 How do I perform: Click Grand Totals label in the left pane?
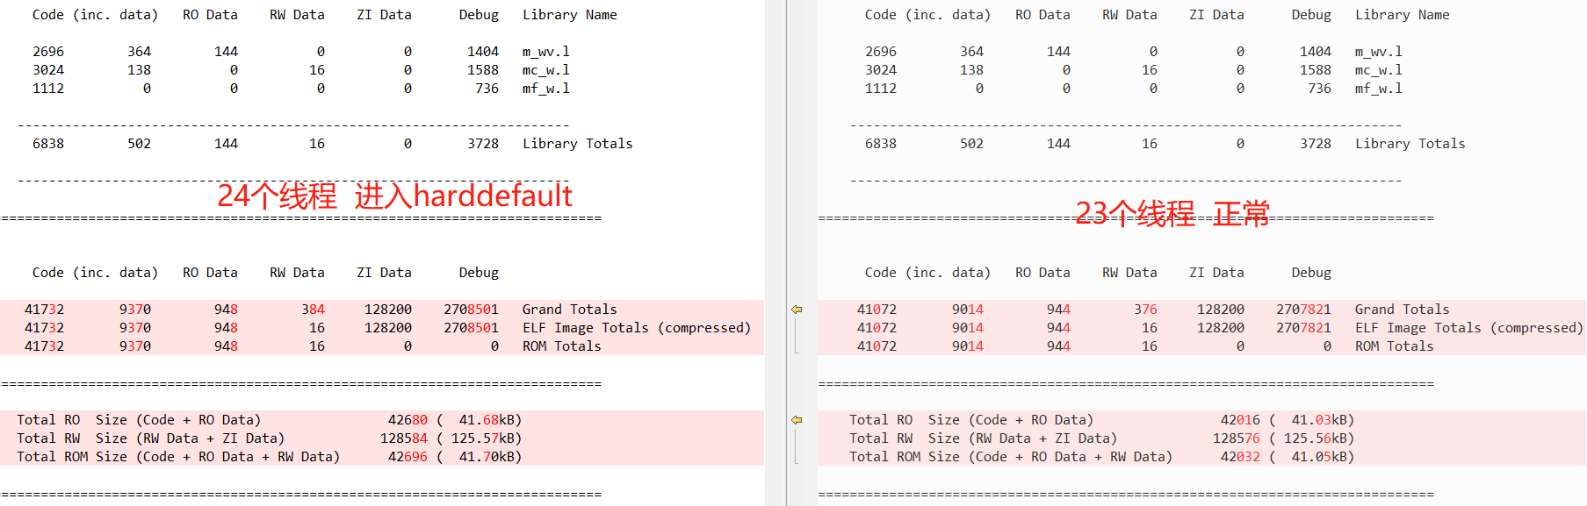tap(569, 310)
